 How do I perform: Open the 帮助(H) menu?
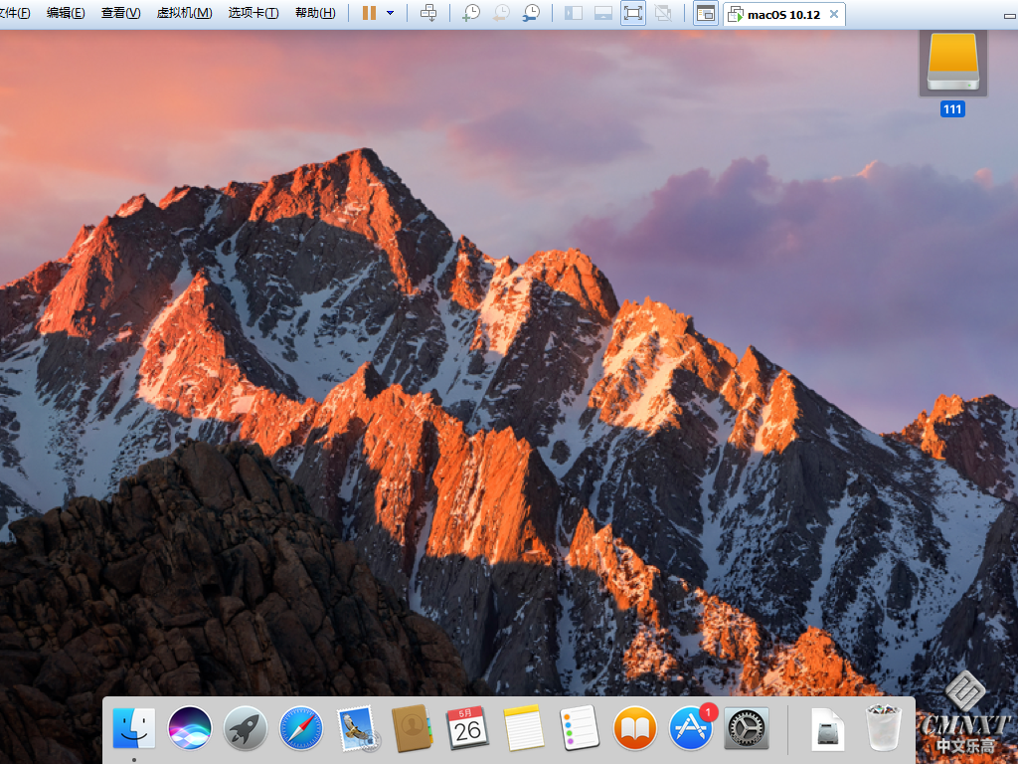(x=314, y=13)
